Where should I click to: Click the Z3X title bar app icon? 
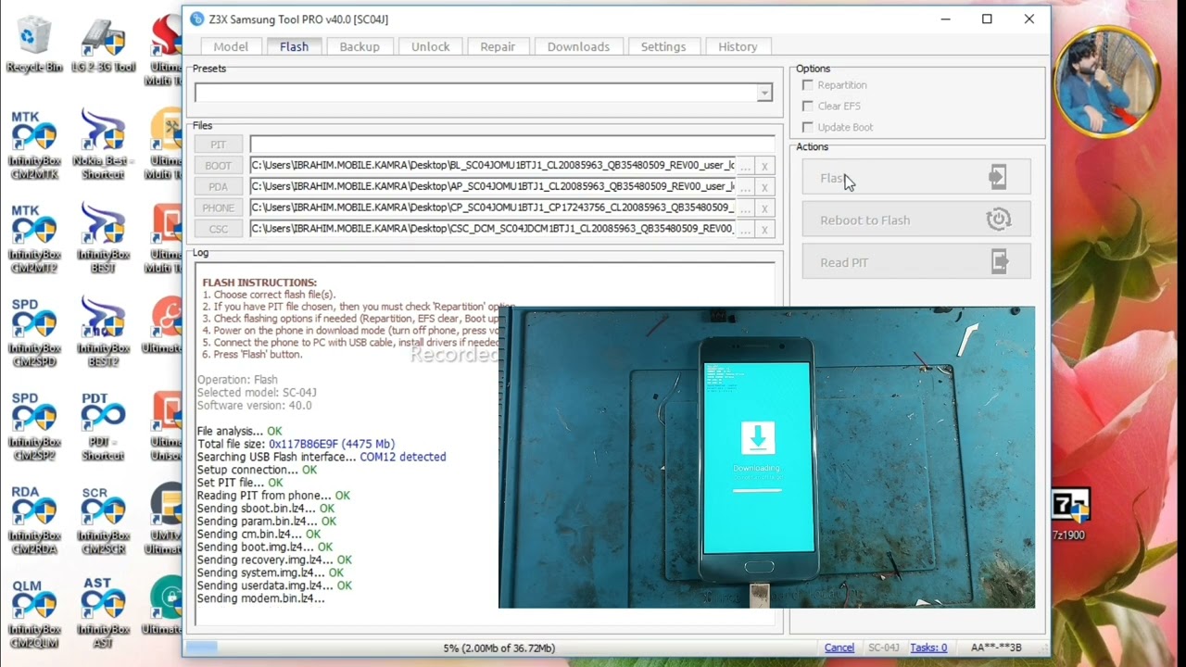coord(197,19)
